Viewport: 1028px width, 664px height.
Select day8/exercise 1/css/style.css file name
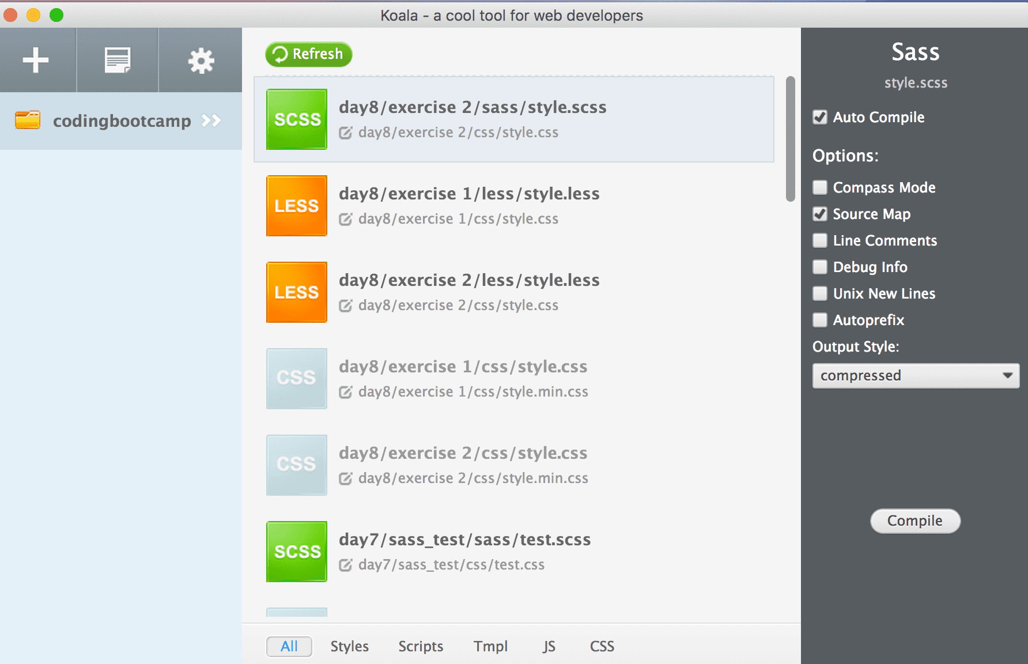coord(463,367)
